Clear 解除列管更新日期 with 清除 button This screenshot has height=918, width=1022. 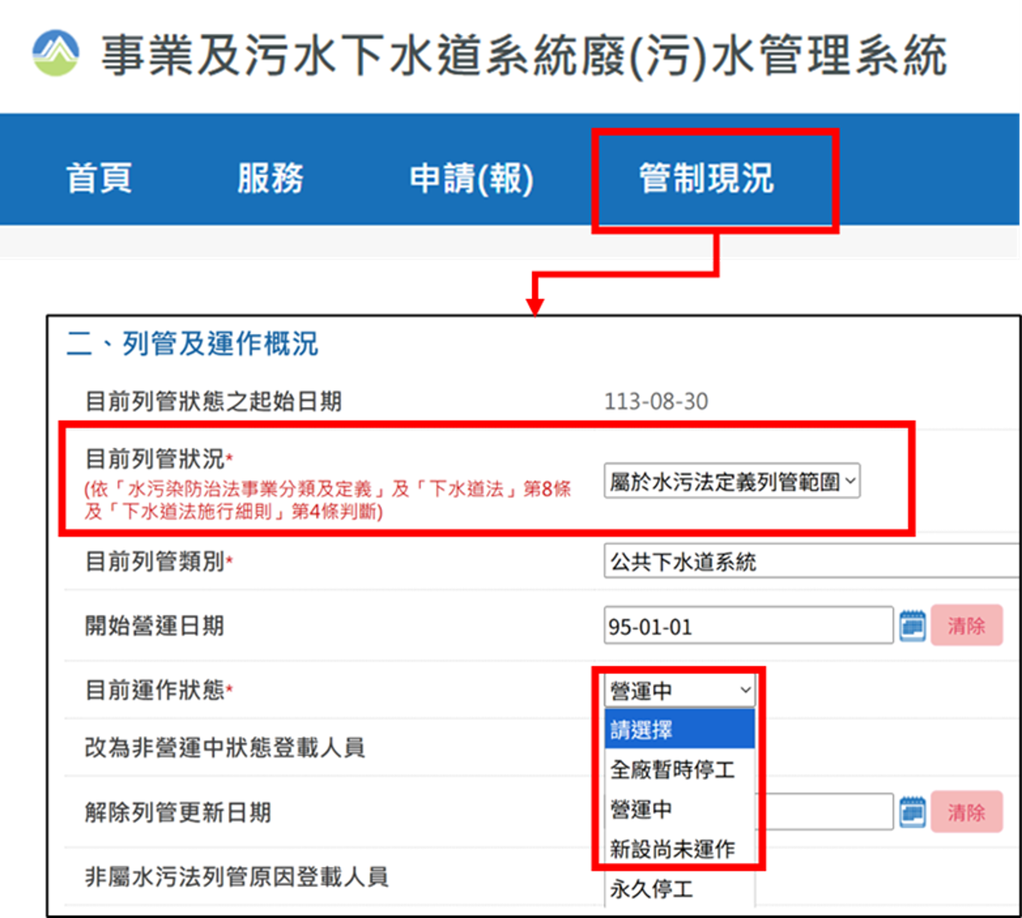click(x=967, y=812)
